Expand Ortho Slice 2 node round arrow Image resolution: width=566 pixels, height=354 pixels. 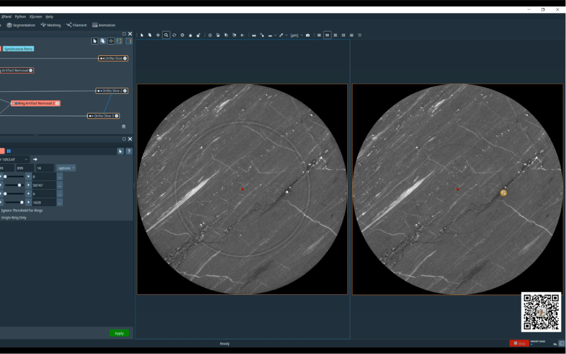tap(125, 91)
